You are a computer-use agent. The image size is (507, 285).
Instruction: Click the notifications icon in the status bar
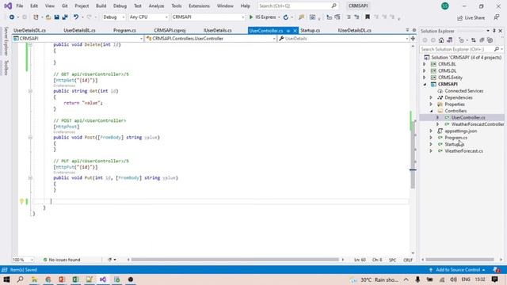tap(497, 270)
